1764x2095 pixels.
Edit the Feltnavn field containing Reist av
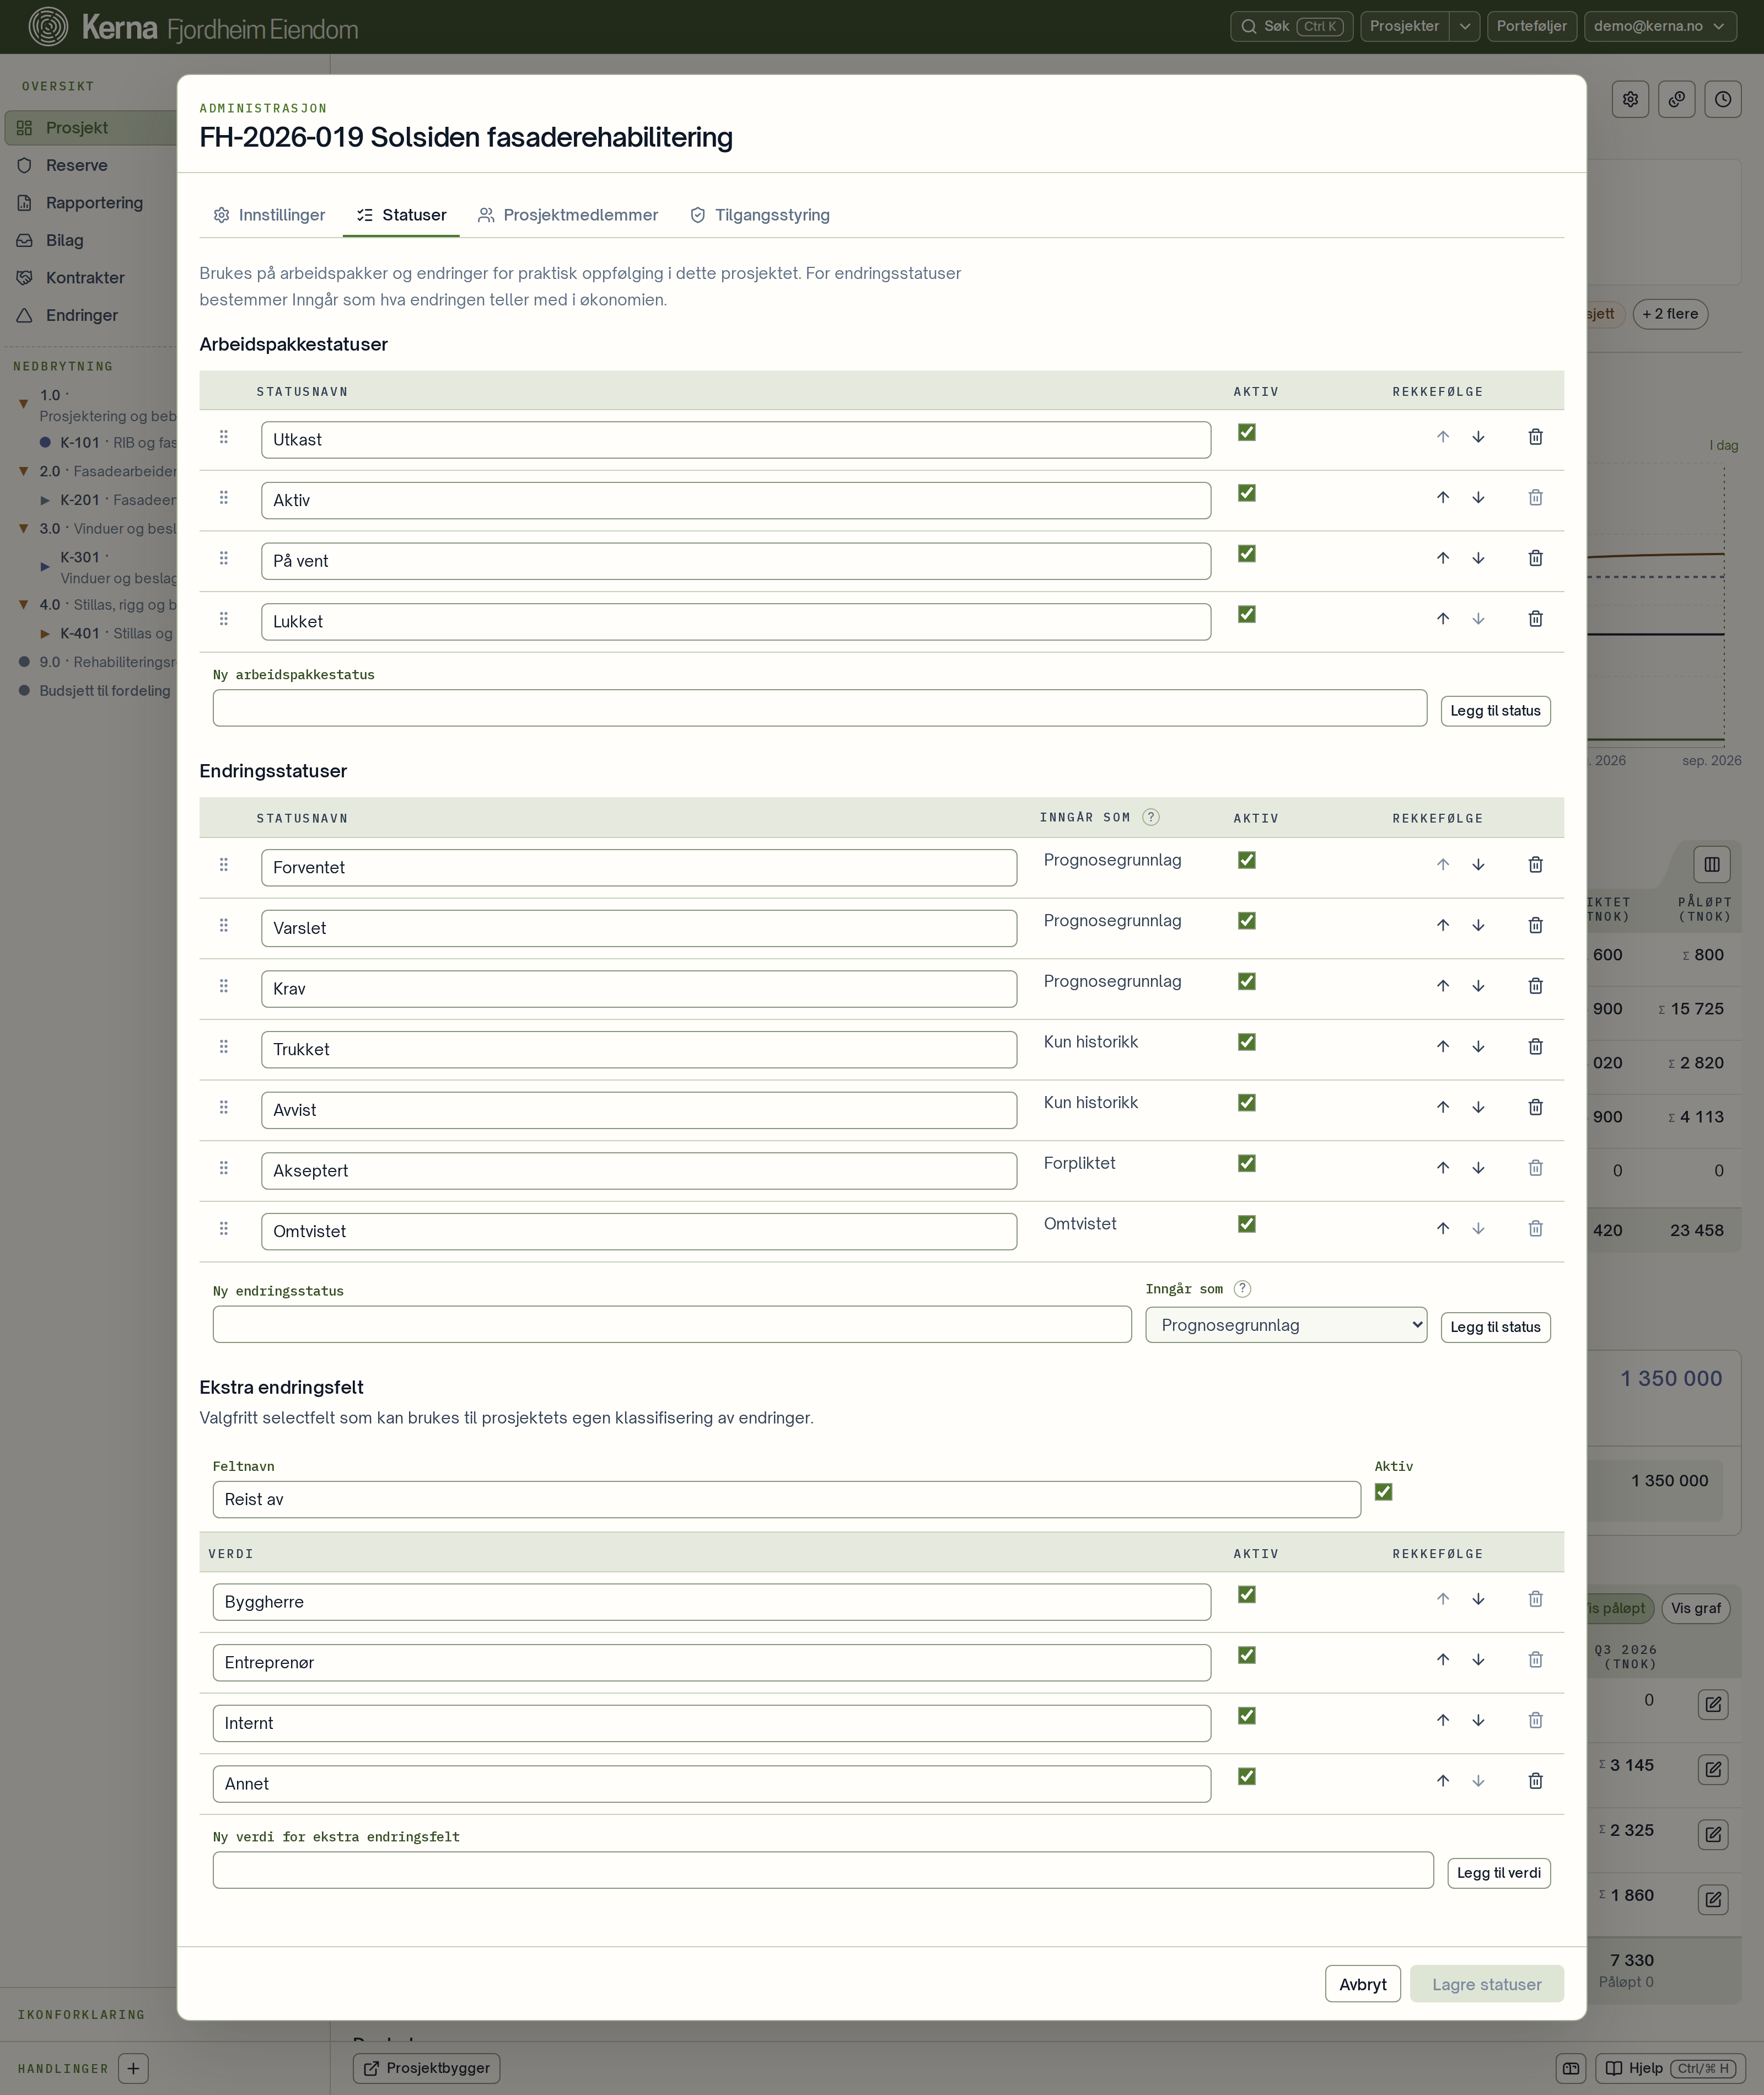[x=786, y=1499]
